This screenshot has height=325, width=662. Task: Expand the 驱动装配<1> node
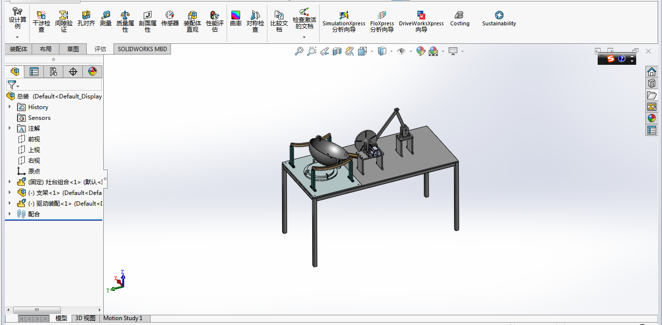click(9, 203)
